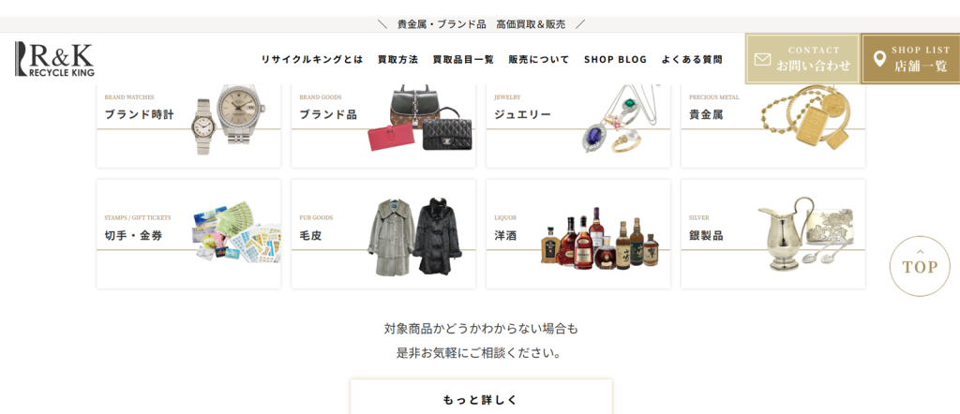The width and height of the screenshot is (960, 414).
Task: Click the TOP circle scroll button
Action: (920, 266)
